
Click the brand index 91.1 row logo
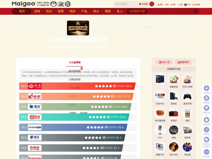tap(35, 148)
